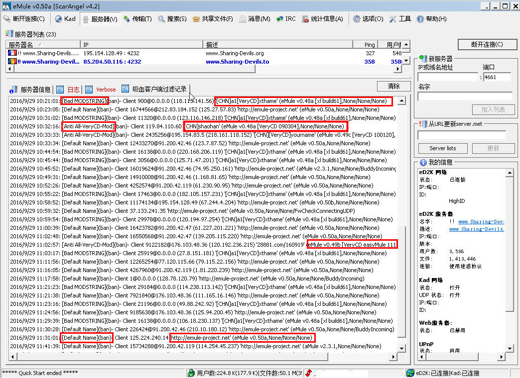Click the Server lists button
The image size is (520, 378).
click(x=443, y=148)
